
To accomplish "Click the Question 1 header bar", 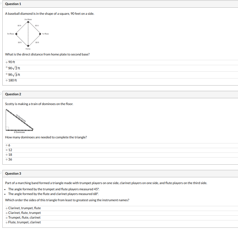I will click(119, 4).
